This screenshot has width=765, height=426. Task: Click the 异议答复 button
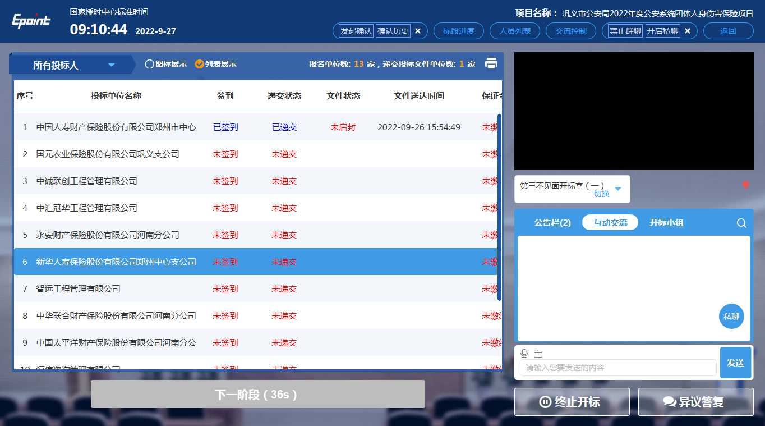click(x=696, y=402)
